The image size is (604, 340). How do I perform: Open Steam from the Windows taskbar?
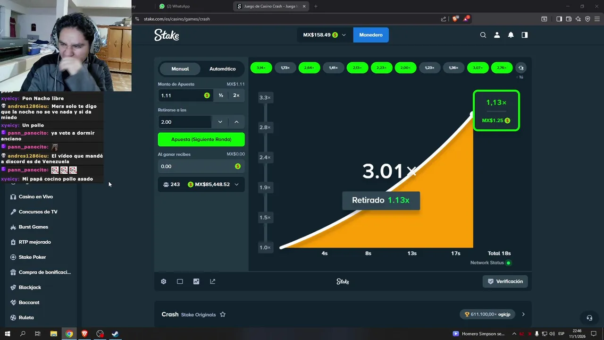coord(115,334)
